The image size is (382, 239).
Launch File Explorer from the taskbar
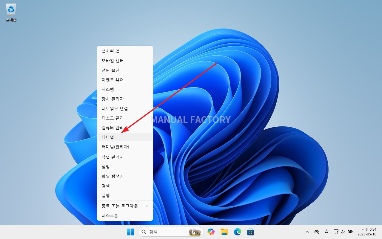tap(224, 232)
